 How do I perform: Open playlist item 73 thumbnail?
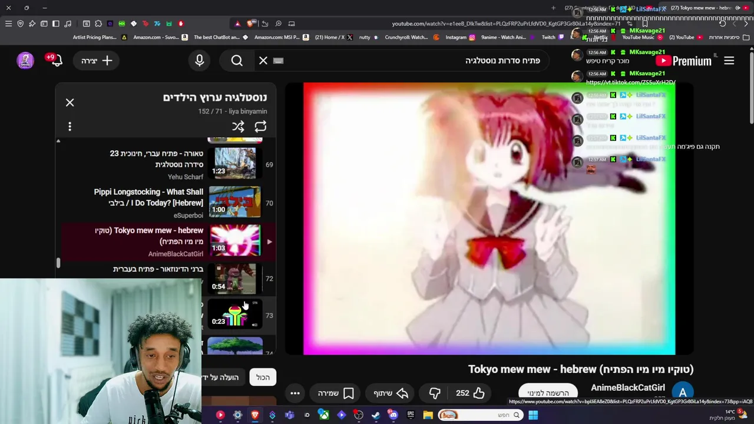click(x=234, y=315)
